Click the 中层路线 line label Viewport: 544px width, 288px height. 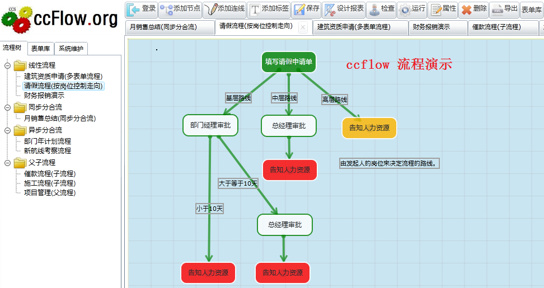(284, 98)
